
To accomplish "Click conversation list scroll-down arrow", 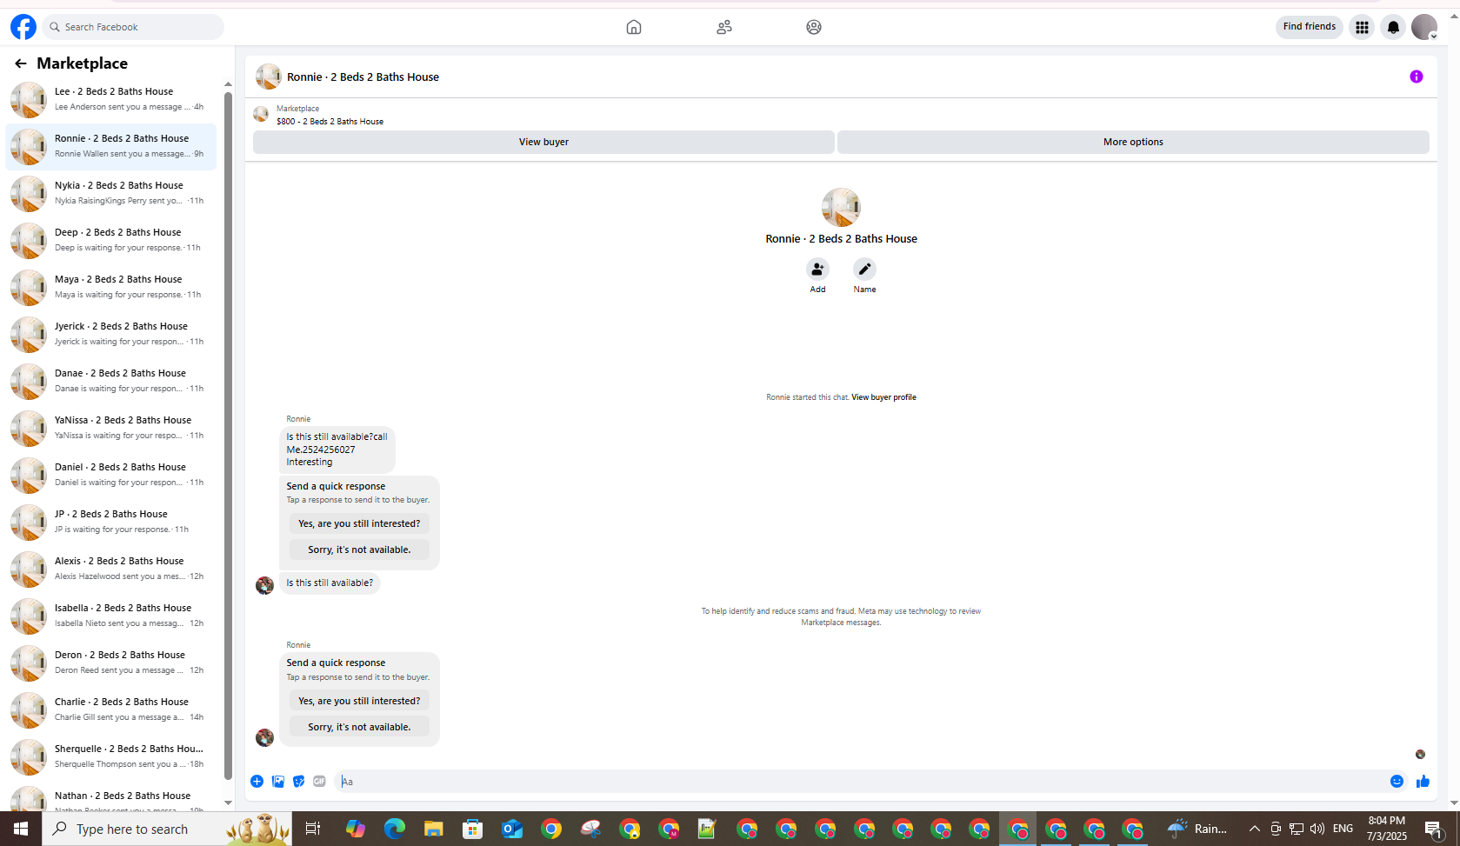I will [228, 803].
